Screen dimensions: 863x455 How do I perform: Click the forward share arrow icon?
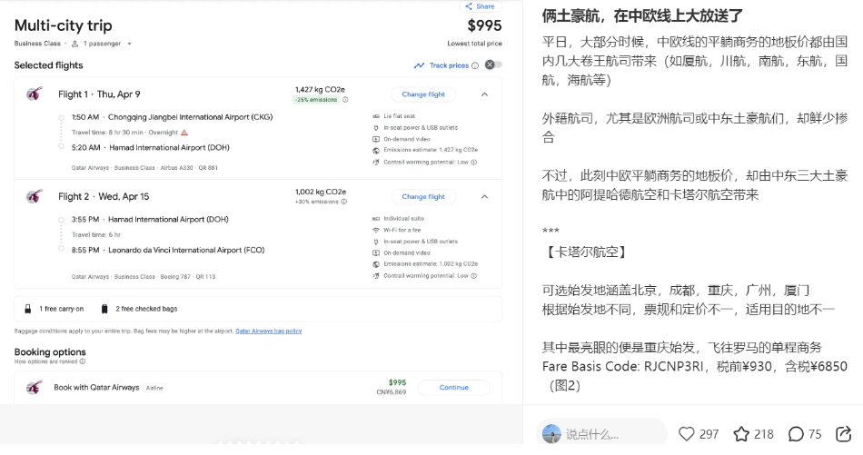[x=844, y=434]
